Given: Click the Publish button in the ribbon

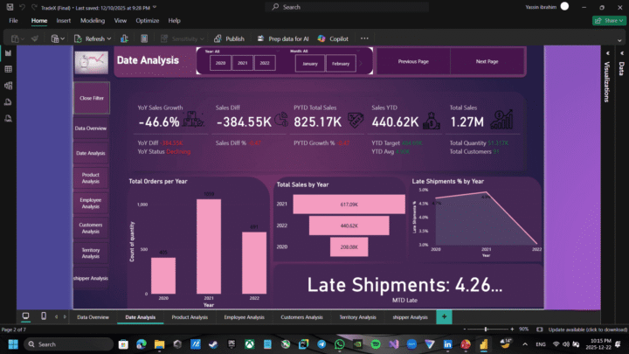Looking at the screenshot, I should [229, 38].
